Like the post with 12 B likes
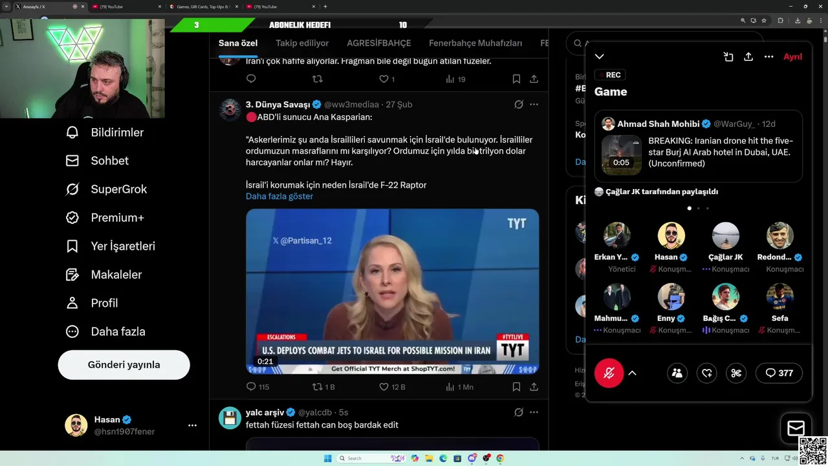Viewport: 828px width, 466px height. [x=392, y=387]
